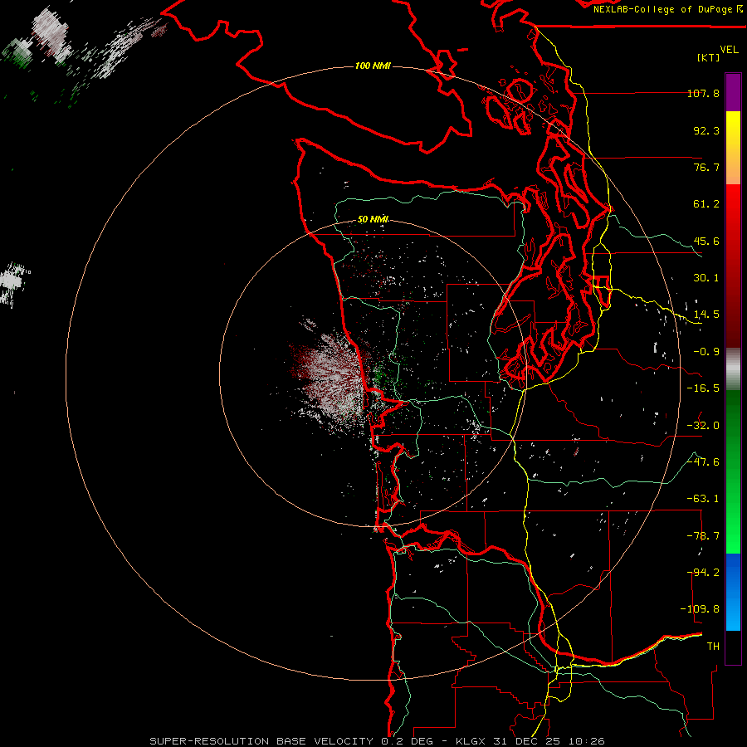This screenshot has width=747, height=747.
Task: Pick the yellow segment of the velocity color bar
Action: pos(733,148)
